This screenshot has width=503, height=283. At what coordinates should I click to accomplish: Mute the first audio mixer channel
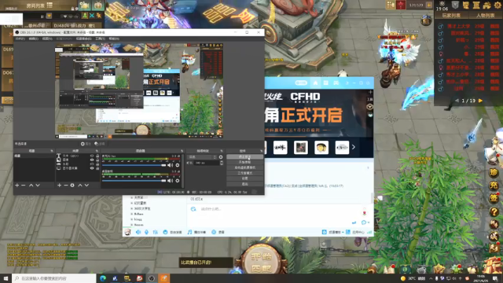coord(170,165)
